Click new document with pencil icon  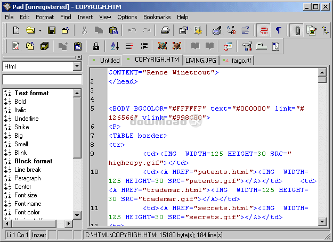tap(16, 46)
